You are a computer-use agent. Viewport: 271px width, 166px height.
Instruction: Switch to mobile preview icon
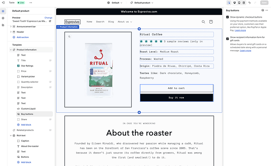pos(239,3)
